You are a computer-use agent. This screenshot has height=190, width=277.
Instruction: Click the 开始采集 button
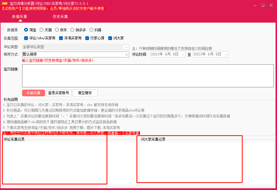point(33,93)
